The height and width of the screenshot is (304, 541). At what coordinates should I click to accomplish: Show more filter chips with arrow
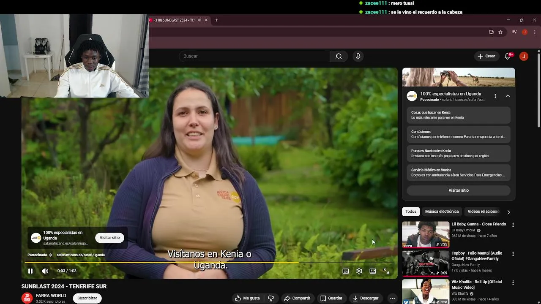click(508, 212)
